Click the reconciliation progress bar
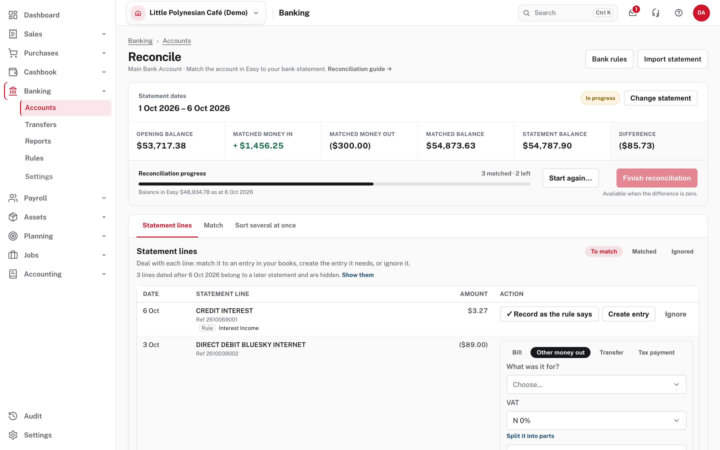 (x=334, y=184)
